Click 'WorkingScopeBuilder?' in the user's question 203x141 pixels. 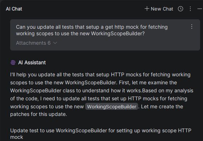point(118,33)
